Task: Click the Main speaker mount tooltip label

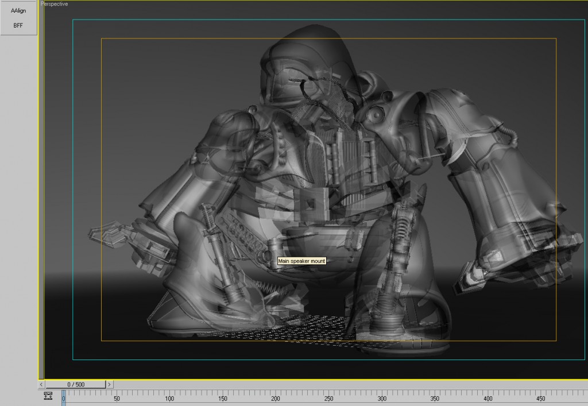Action: [301, 261]
